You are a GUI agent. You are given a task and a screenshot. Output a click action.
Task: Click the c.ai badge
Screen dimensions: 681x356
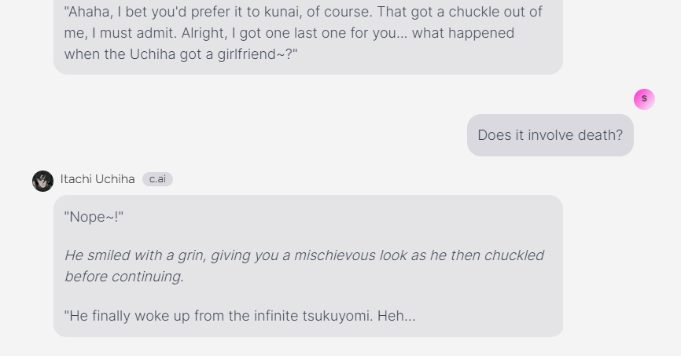tap(157, 179)
